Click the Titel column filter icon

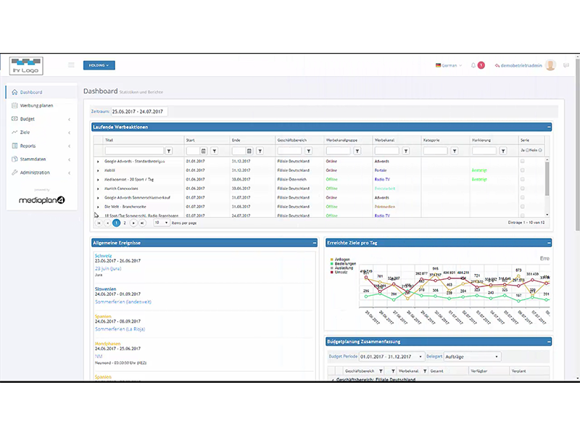pos(169,151)
